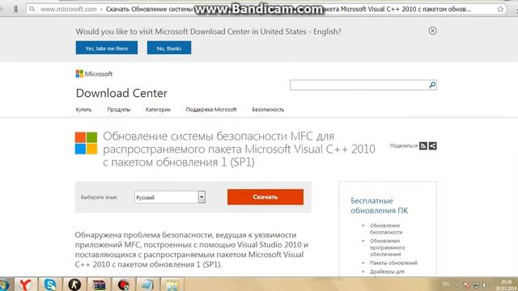
Task: Click the EN language indicator in the tray
Action: (x=446, y=284)
